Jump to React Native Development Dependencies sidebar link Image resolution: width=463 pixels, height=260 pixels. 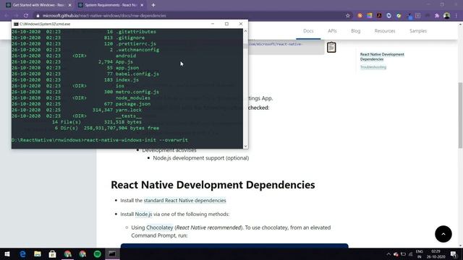coord(382,56)
